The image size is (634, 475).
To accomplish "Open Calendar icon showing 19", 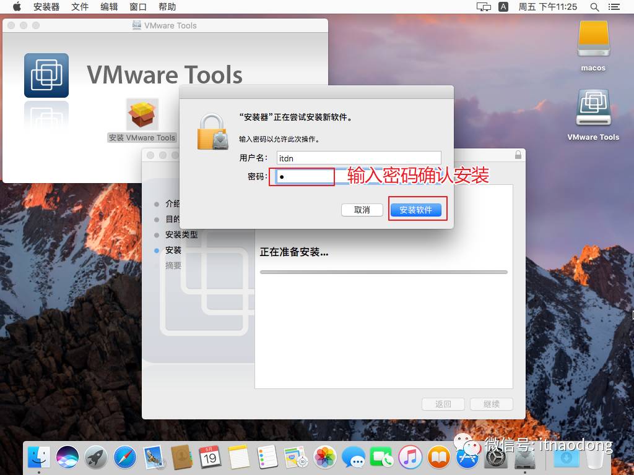I will pos(210,457).
